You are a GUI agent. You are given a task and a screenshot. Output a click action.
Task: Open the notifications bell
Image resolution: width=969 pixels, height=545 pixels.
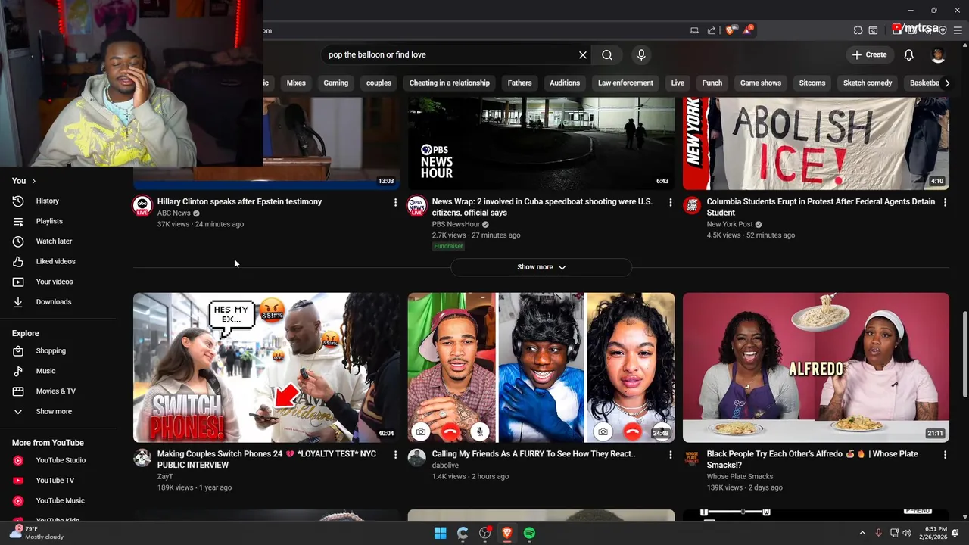909,54
